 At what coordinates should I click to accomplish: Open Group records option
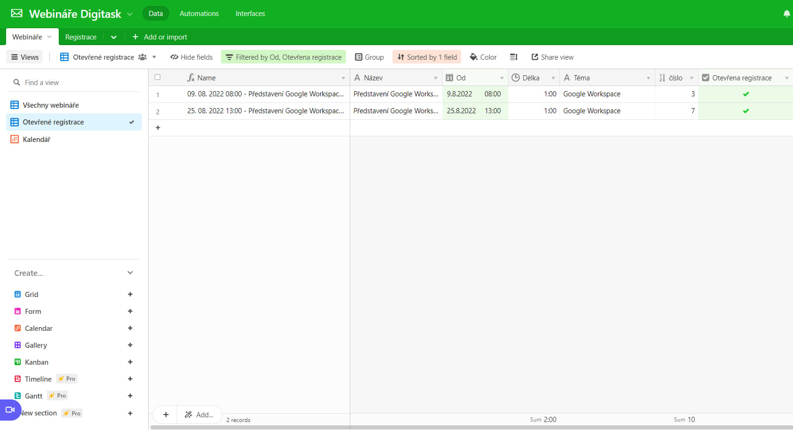[369, 57]
